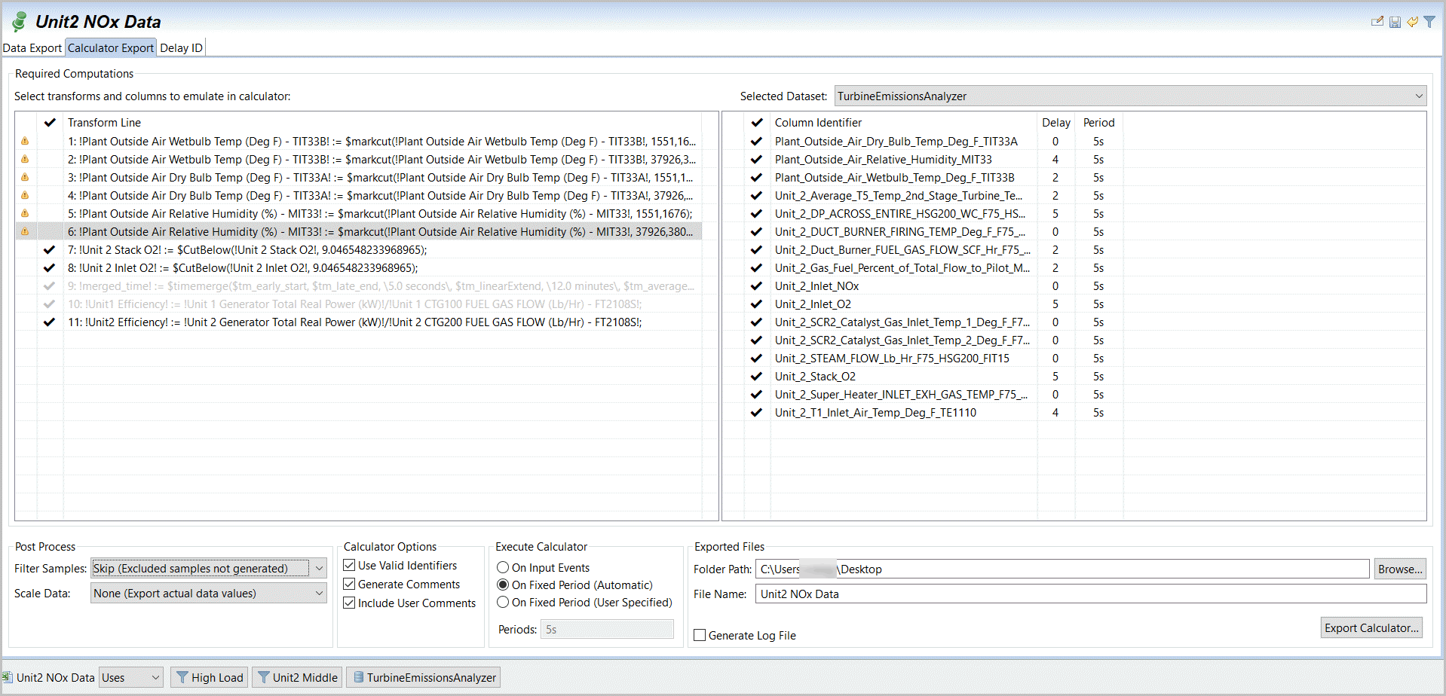Click the funnel filter icon at top right

pyautogui.click(x=1429, y=22)
